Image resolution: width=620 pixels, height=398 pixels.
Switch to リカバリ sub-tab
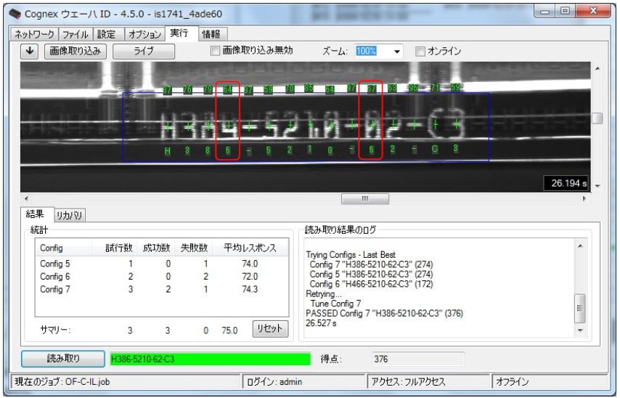tap(70, 216)
